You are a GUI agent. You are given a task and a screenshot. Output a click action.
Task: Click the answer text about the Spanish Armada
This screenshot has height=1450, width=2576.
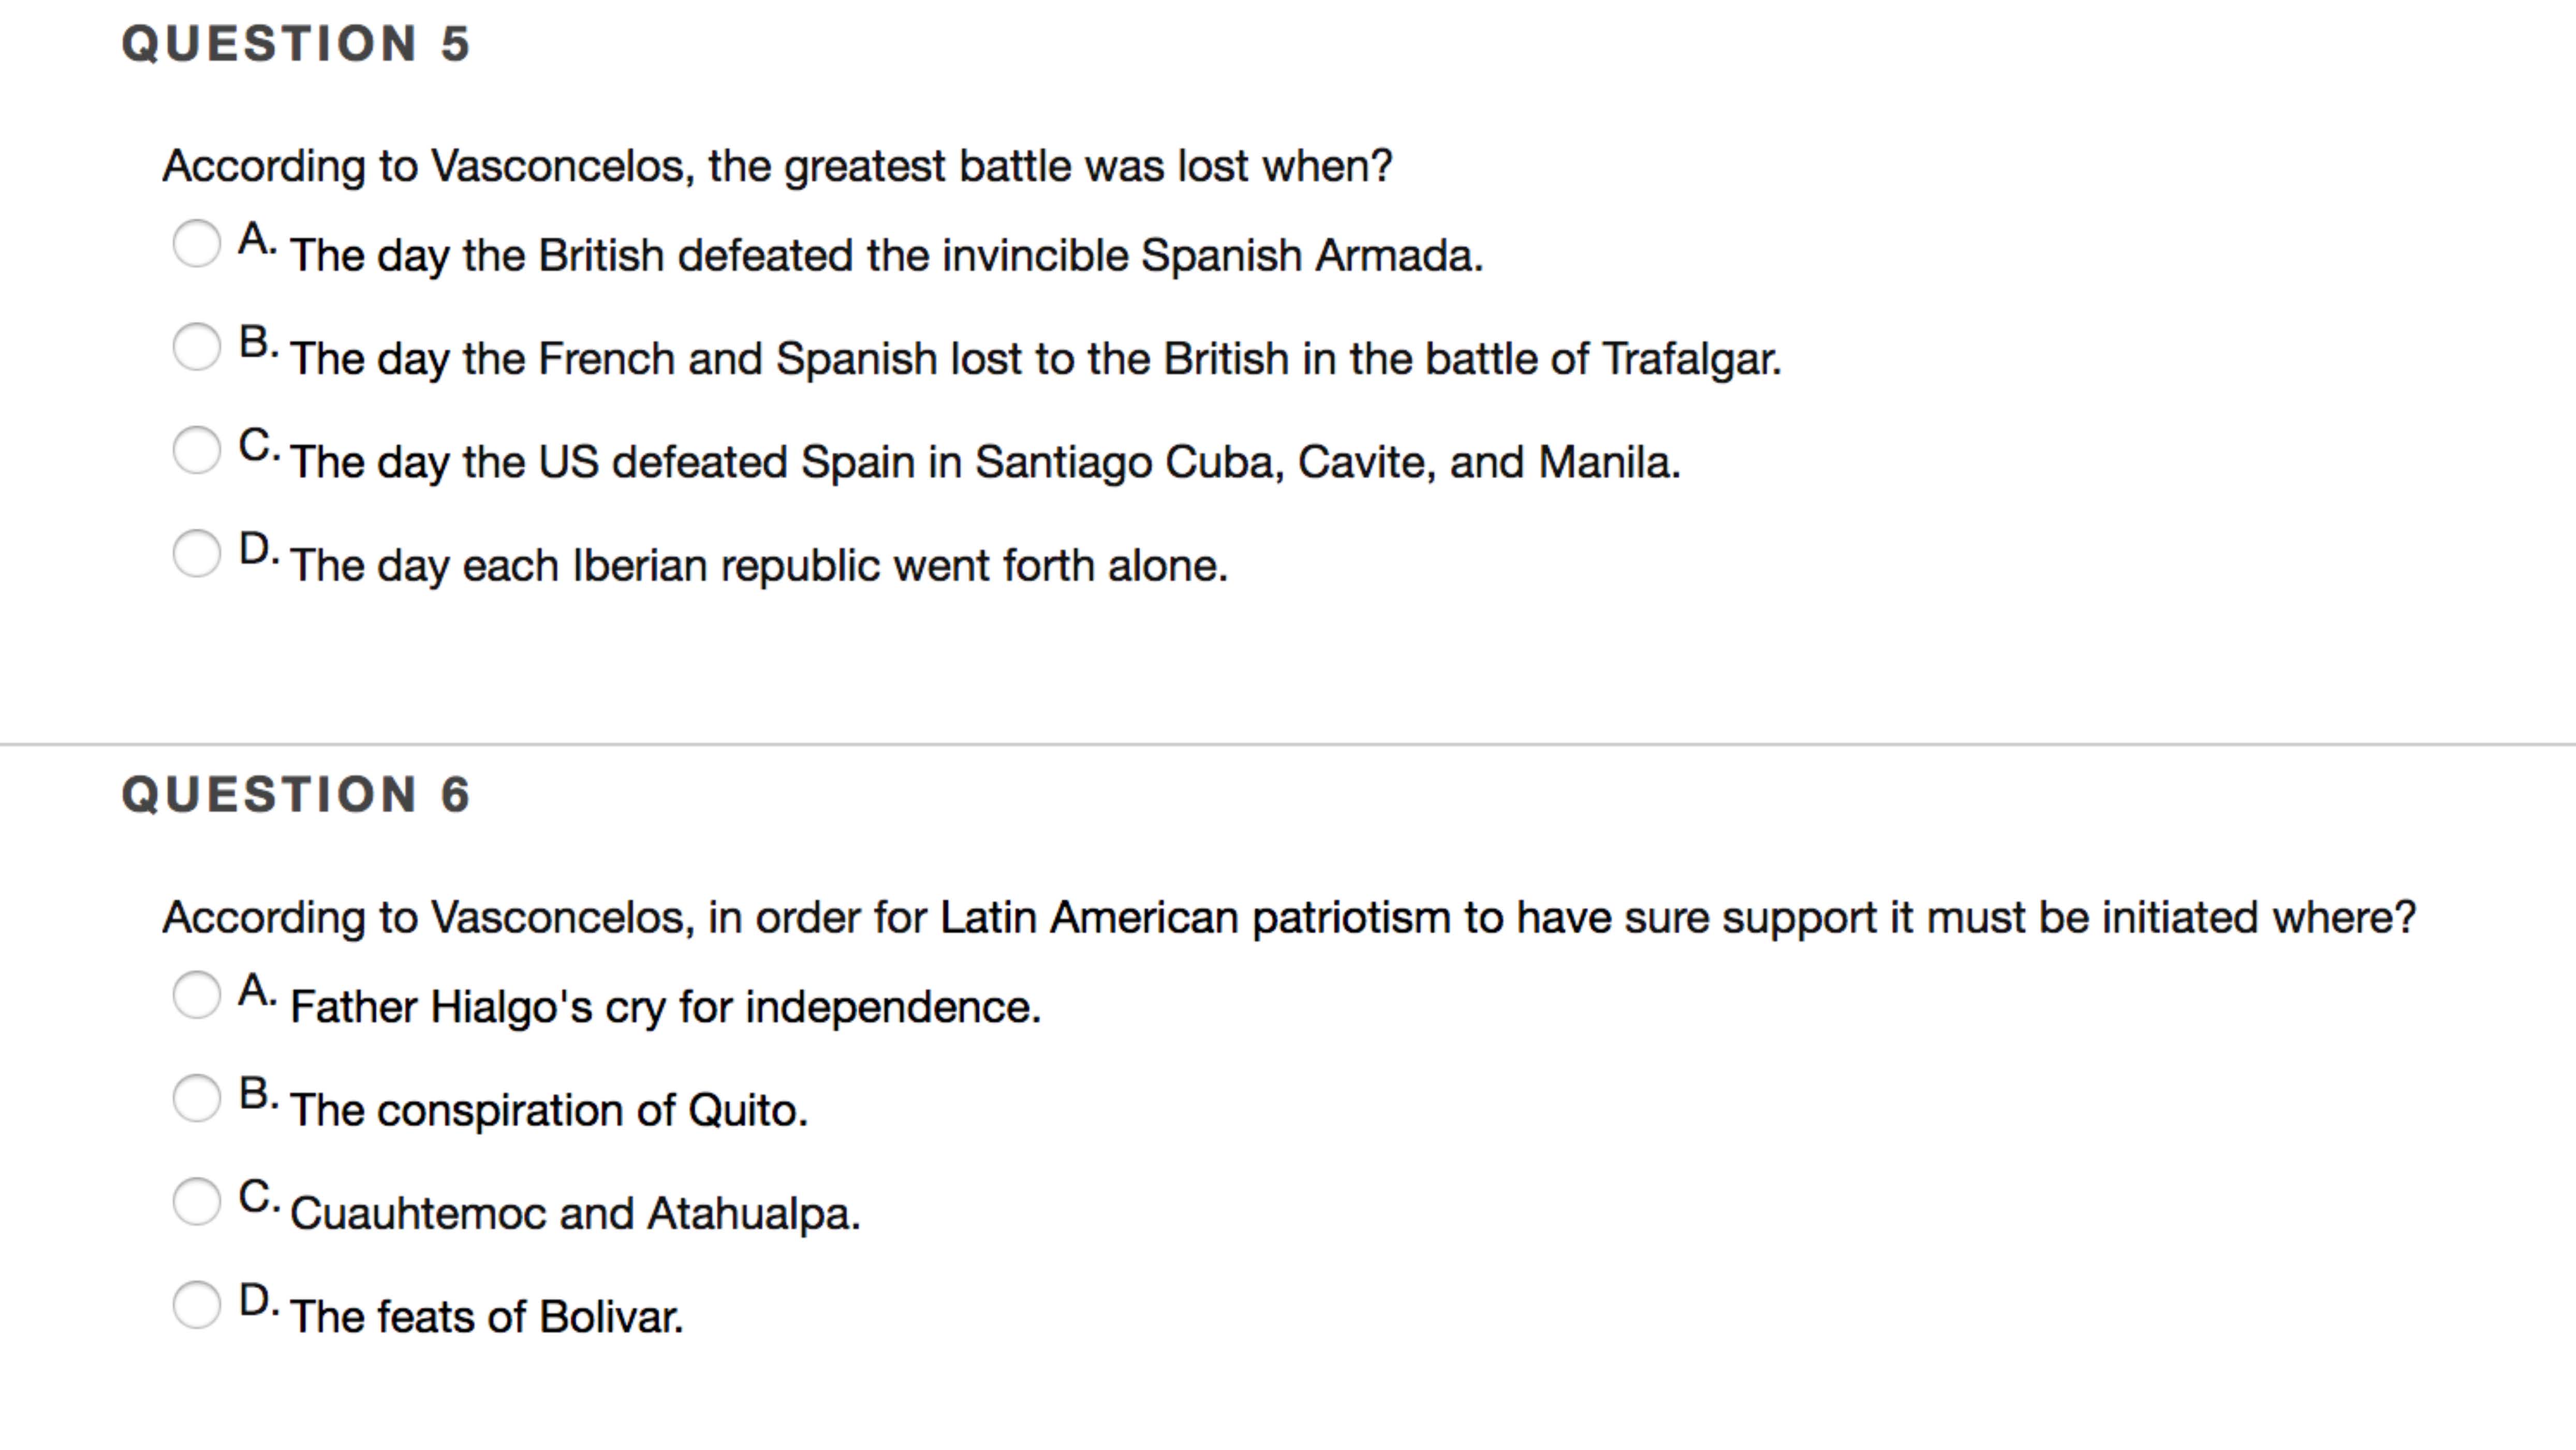point(886,256)
